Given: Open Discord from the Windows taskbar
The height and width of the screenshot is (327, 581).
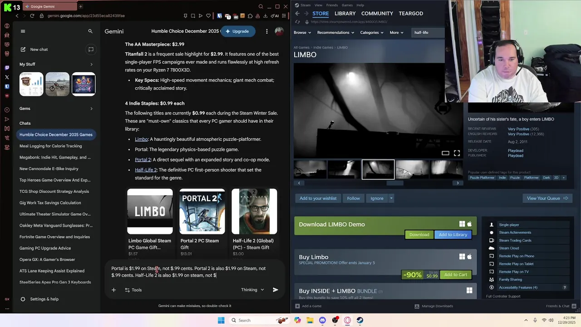Looking at the screenshot, I should [x=322, y=320].
